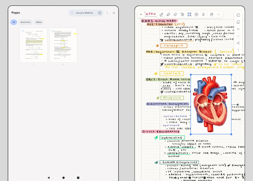Open add page icon in side toolbar

[x=238, y=15]
